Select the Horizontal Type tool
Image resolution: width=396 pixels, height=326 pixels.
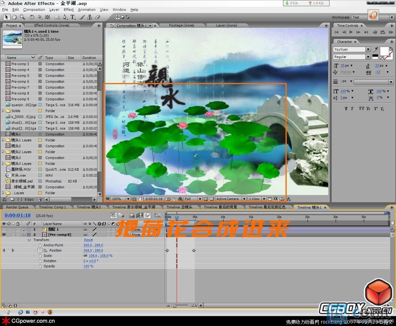(73, 17)
